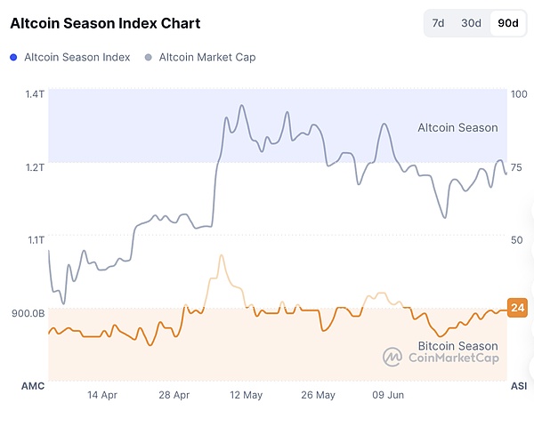Click the AMC axis label
534x427 pixels.
pos(33,386)
